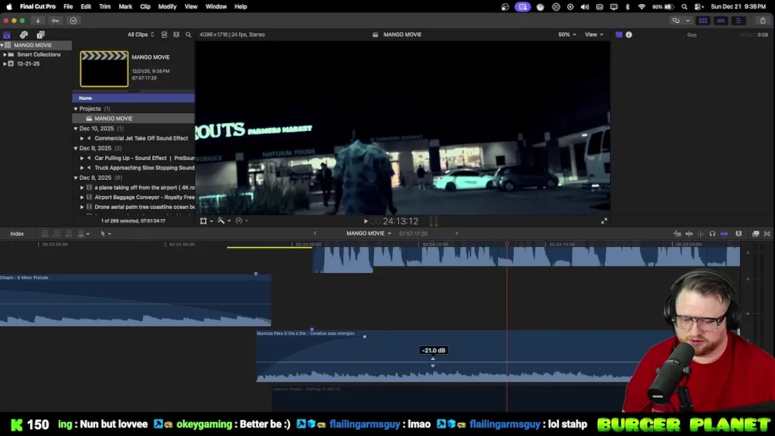Enter full screen viewer playback
The height and width of the screenshot is (436, 775).
click(604, 221)
